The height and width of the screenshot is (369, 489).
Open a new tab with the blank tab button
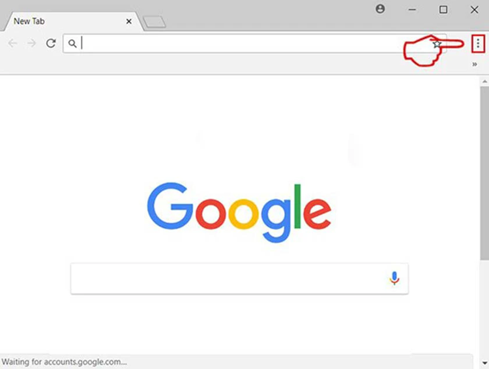tap(154, 22)
